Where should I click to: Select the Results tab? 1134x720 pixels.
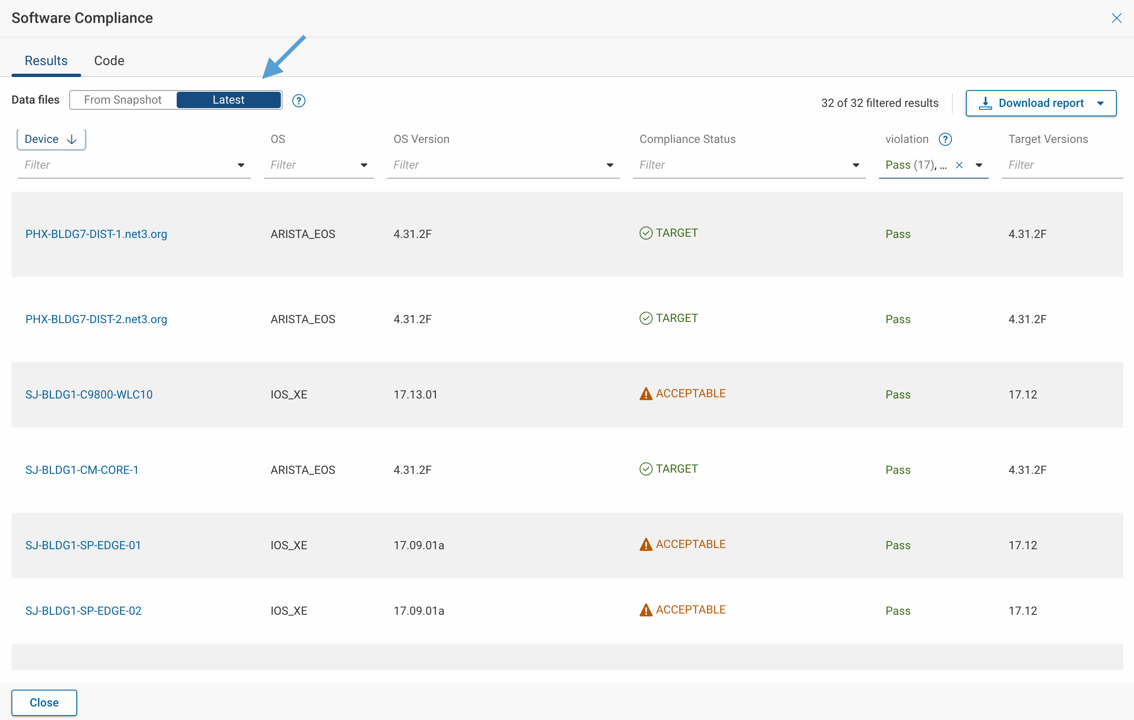46,61
